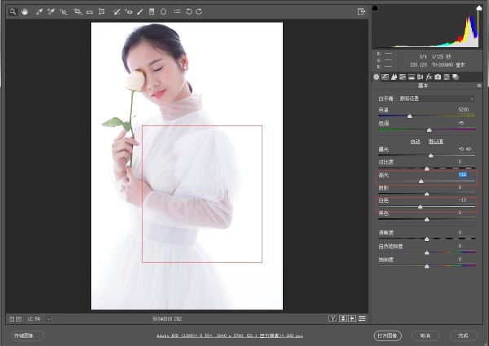The image size is (489, 346).
Task: Open the 白平衡 white balance dropdown
Action: [x=437, y=99]
